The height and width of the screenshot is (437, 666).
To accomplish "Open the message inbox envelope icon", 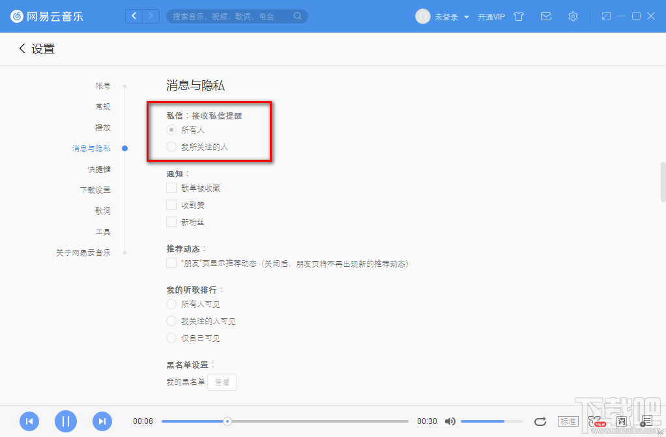I will tap(545, 16).
